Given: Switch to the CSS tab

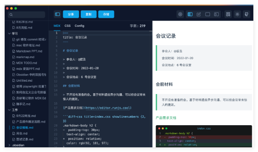Looking at the screenshot, I should click(68, 26).
